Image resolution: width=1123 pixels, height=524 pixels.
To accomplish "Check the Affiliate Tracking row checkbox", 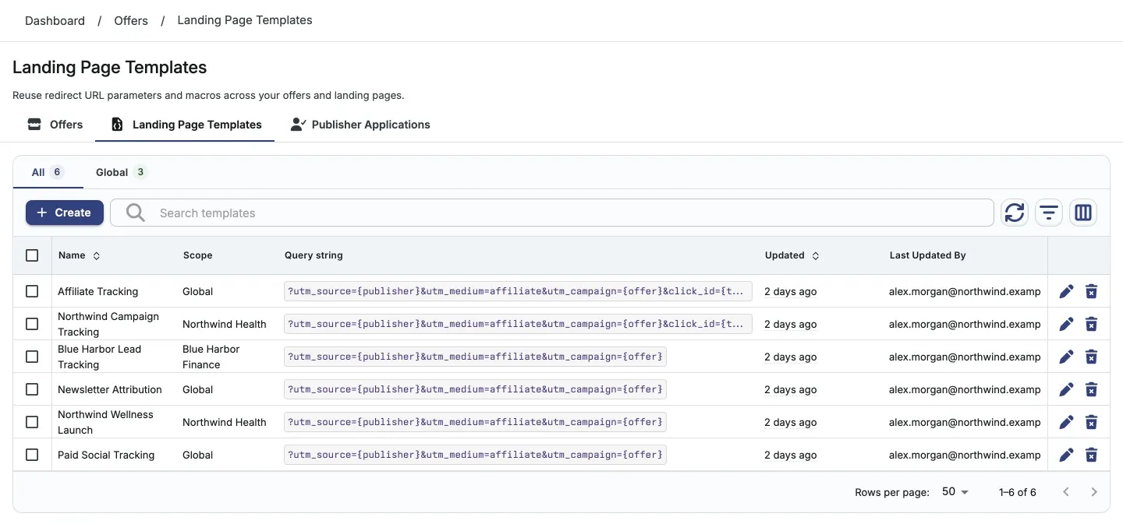I will click(32, 291).
